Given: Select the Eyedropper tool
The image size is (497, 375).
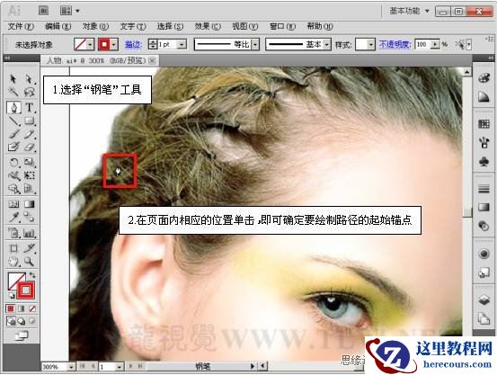Looking at the screenshot, I should [13, 218].
